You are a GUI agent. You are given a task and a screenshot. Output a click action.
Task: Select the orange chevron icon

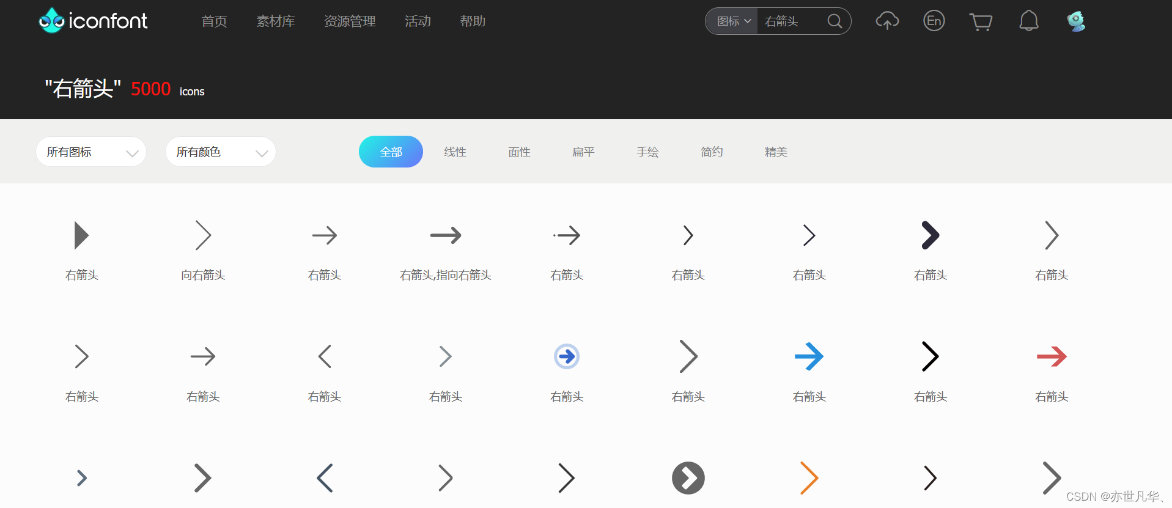[809, 478]
